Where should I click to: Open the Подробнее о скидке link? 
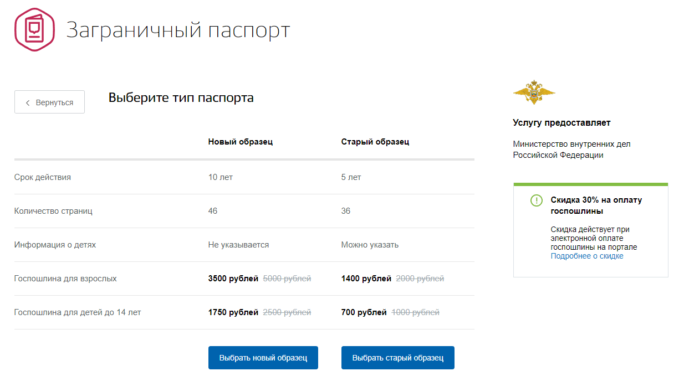click(586, 256)
